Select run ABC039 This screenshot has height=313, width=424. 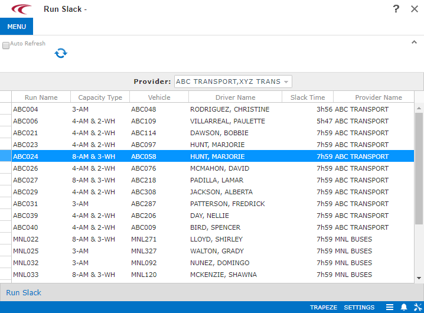tap(25, 216)
